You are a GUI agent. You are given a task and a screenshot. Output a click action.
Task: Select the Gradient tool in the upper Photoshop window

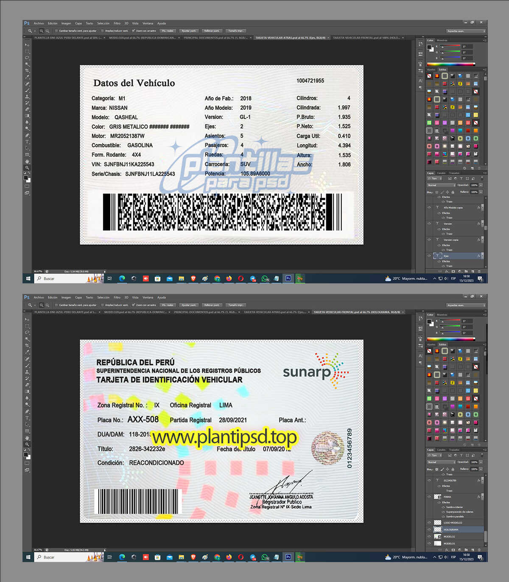pos(27,115)
